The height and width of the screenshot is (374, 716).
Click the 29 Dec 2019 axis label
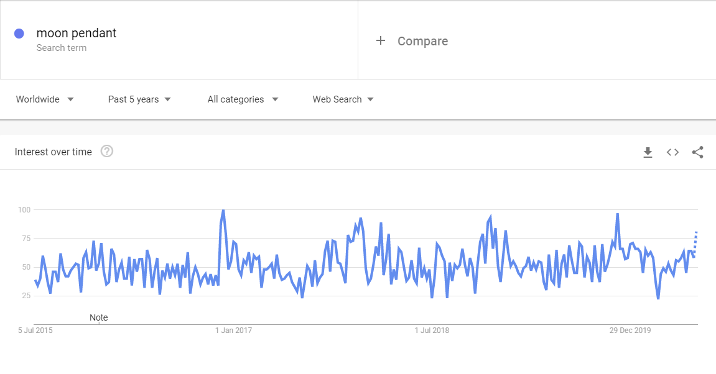click(x=630, y=331)
